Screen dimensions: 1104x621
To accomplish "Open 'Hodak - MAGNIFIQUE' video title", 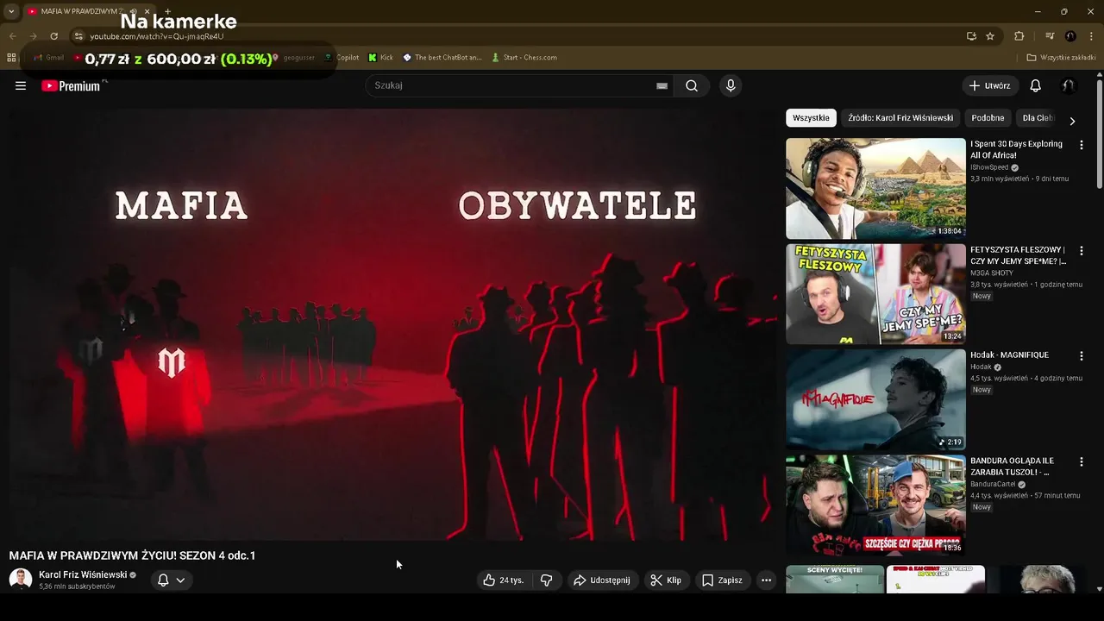I will 1009,355.
